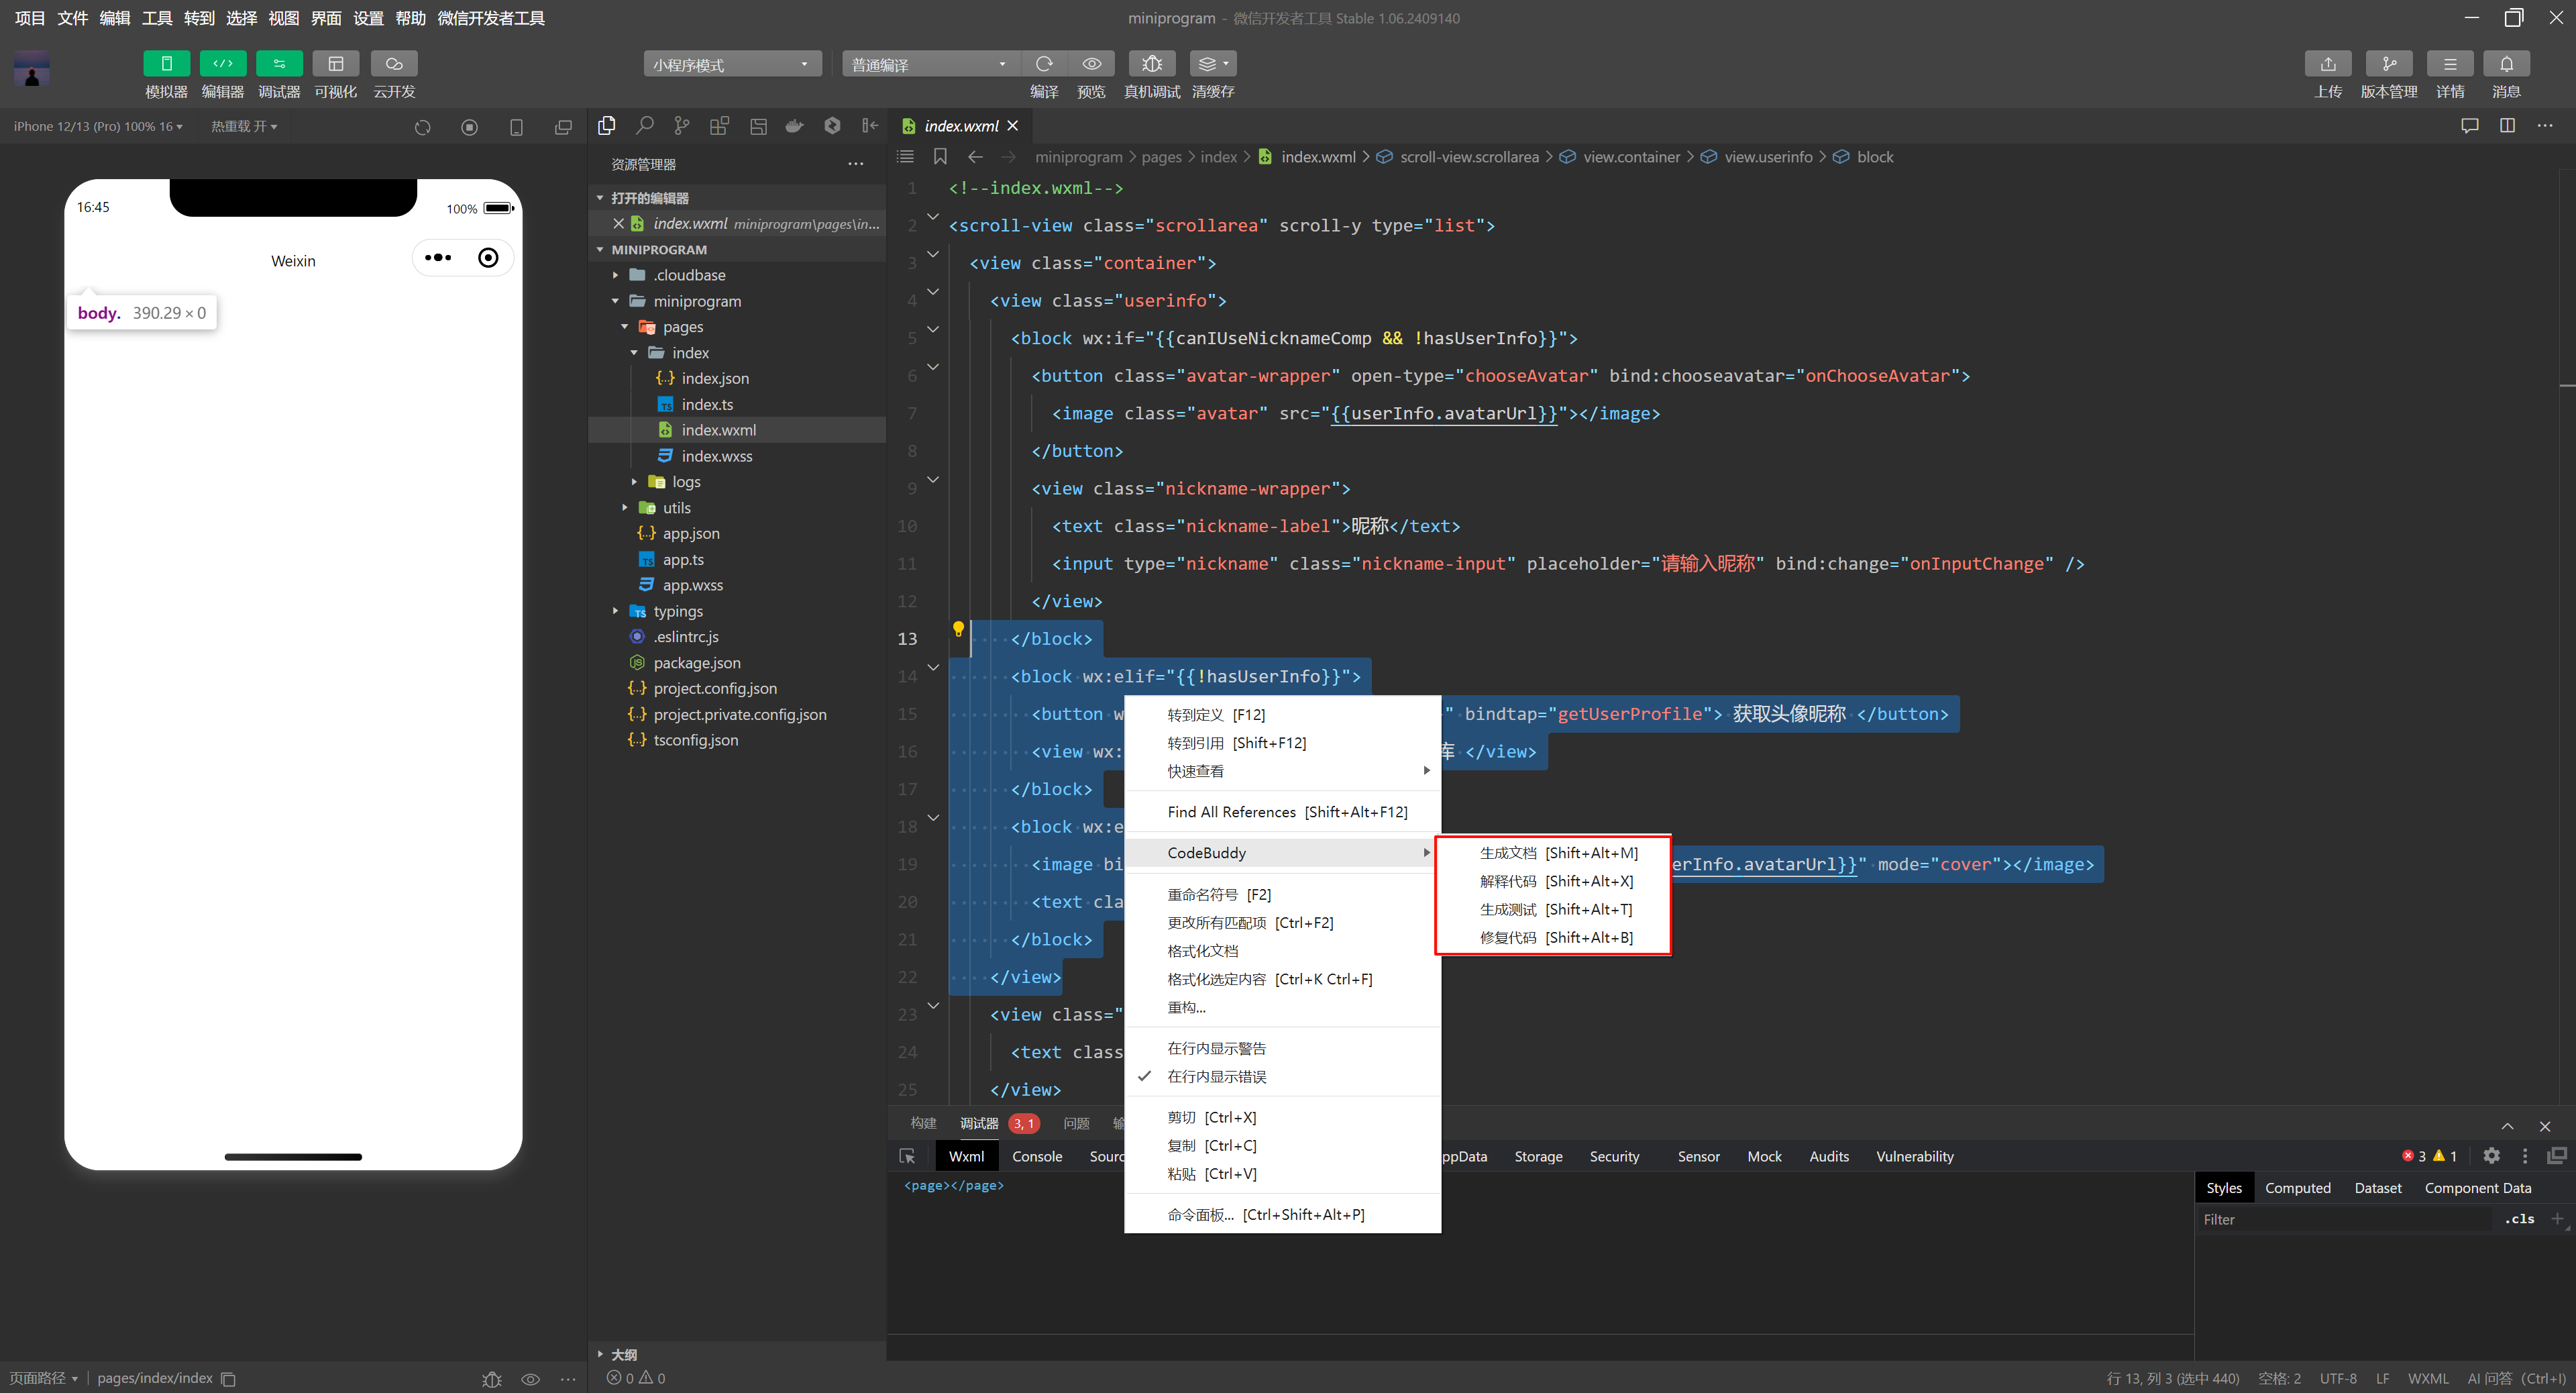Toggle the eye preview icon in status bar
This screenshot has height=1393, width=2576.
[x=530, y=1378]
